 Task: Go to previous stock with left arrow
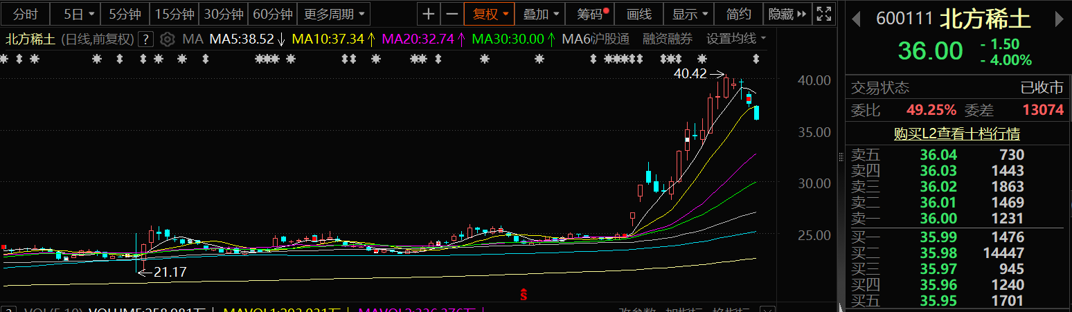[856, 19]
